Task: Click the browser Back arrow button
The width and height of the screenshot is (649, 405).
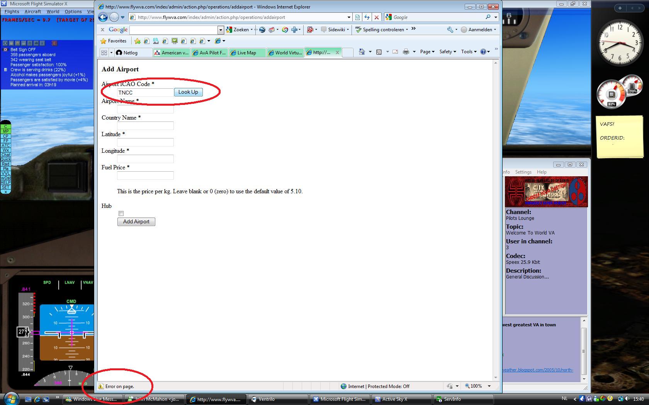Action: pos(103,17)
